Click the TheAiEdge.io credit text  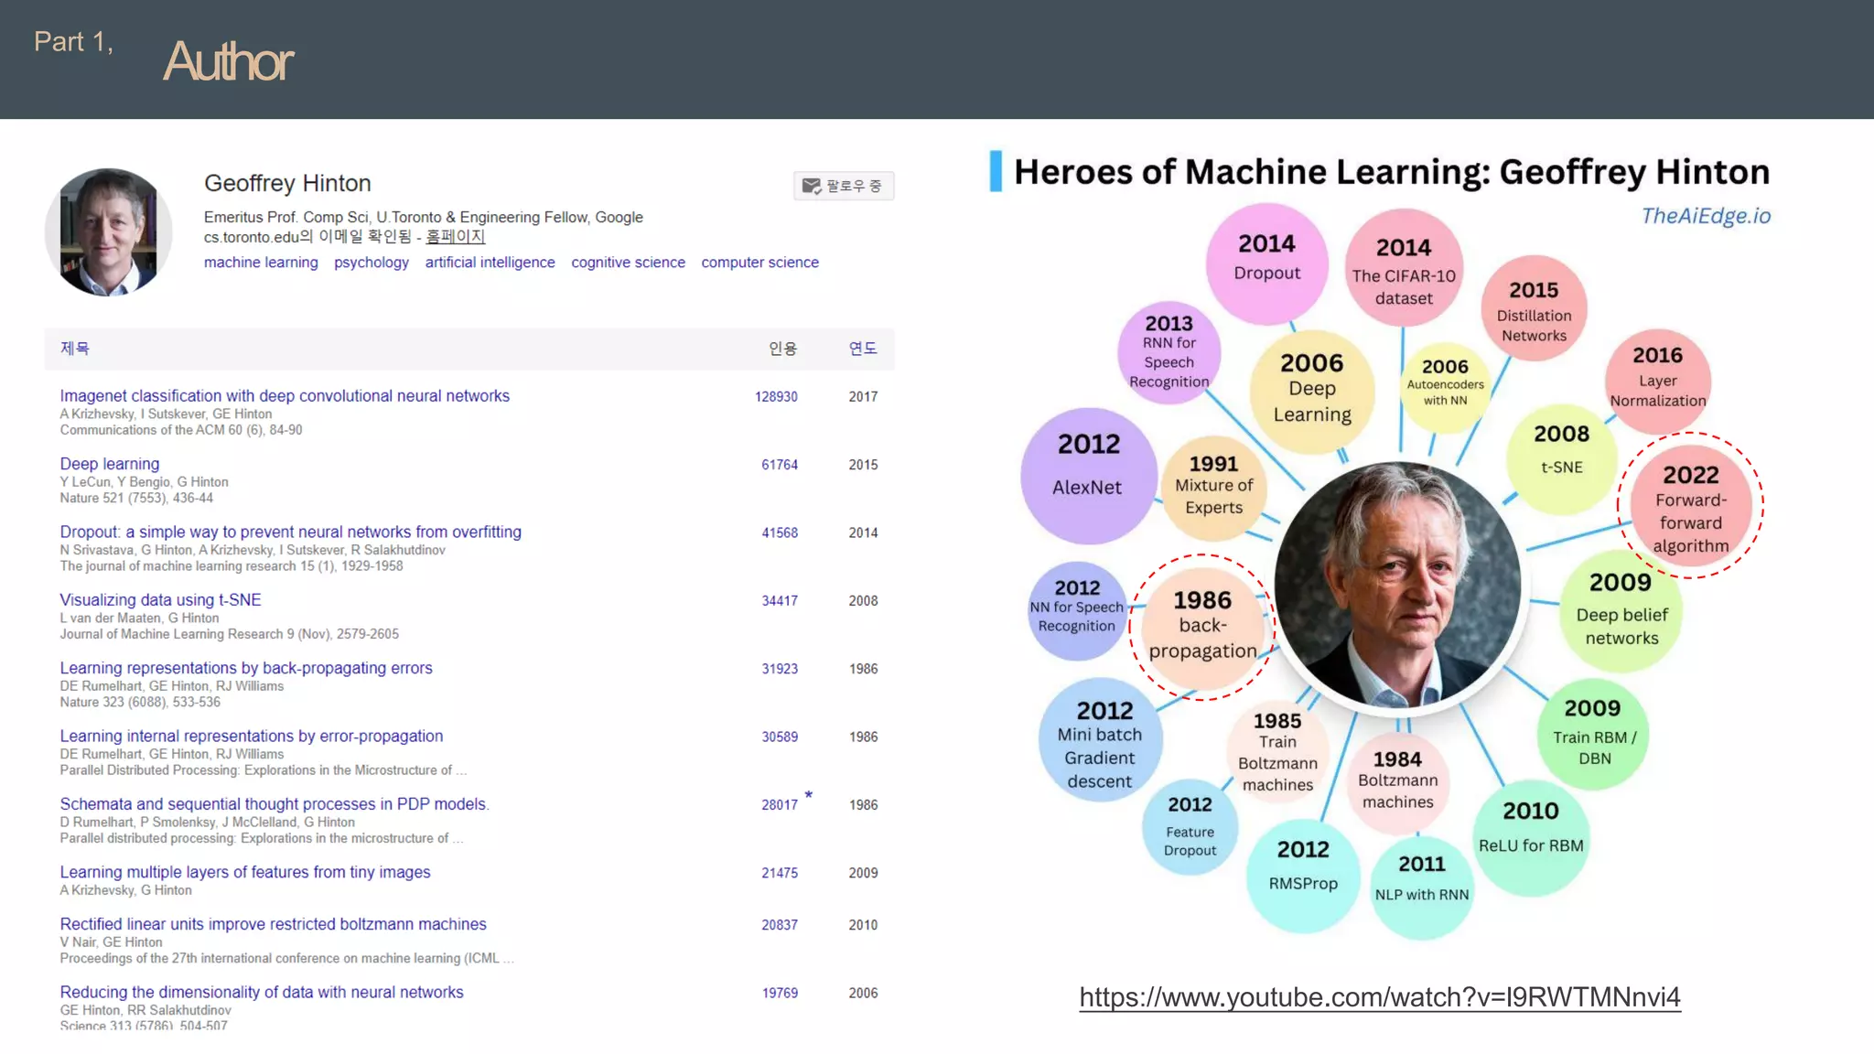1706,216
